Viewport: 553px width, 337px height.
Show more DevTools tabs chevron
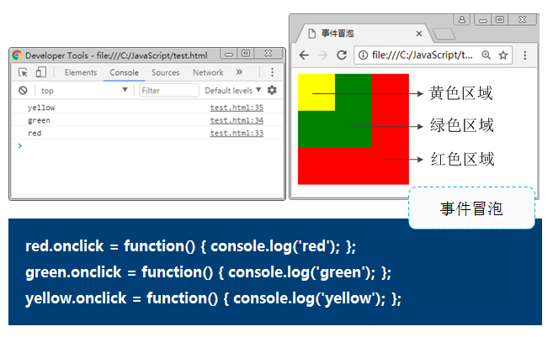[x=239, y=72]
